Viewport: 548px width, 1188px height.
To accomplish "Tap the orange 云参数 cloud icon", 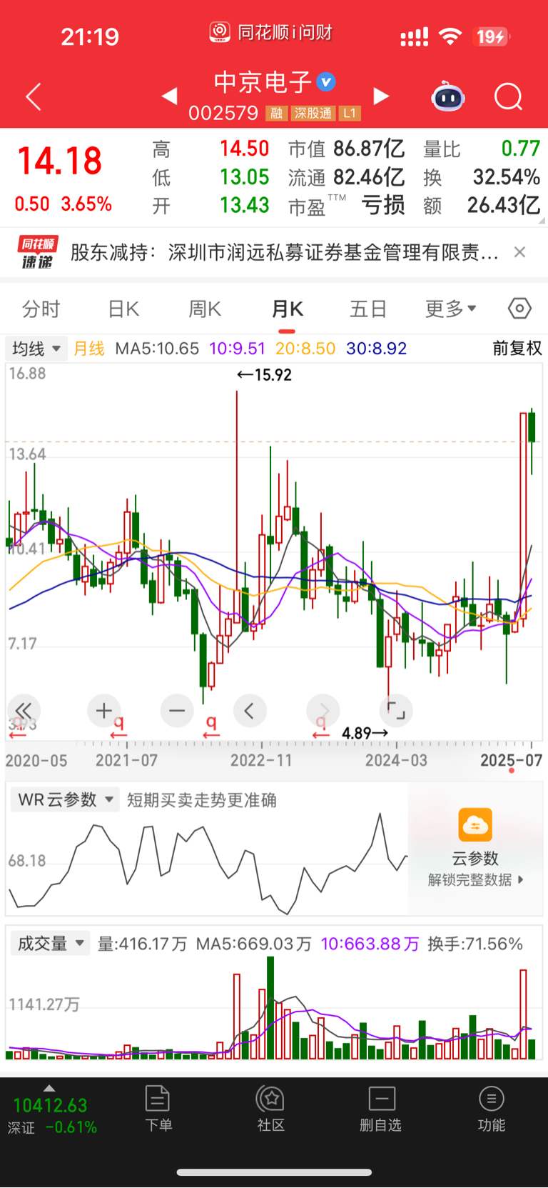I will point(475,825).
